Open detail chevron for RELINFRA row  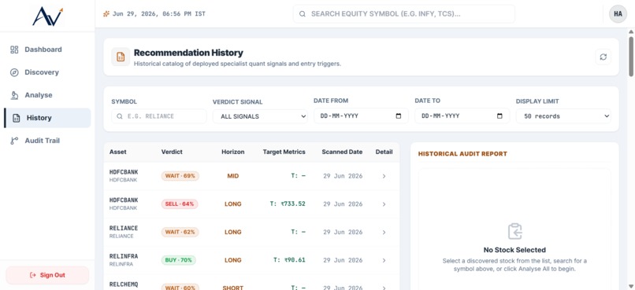384,260
